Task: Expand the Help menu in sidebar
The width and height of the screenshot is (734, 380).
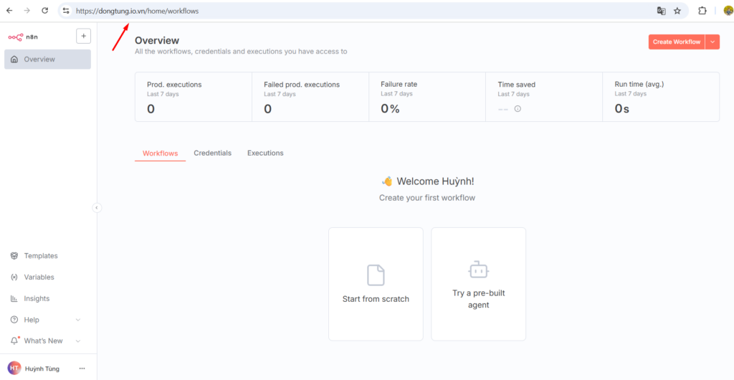Action: (78, 320)
